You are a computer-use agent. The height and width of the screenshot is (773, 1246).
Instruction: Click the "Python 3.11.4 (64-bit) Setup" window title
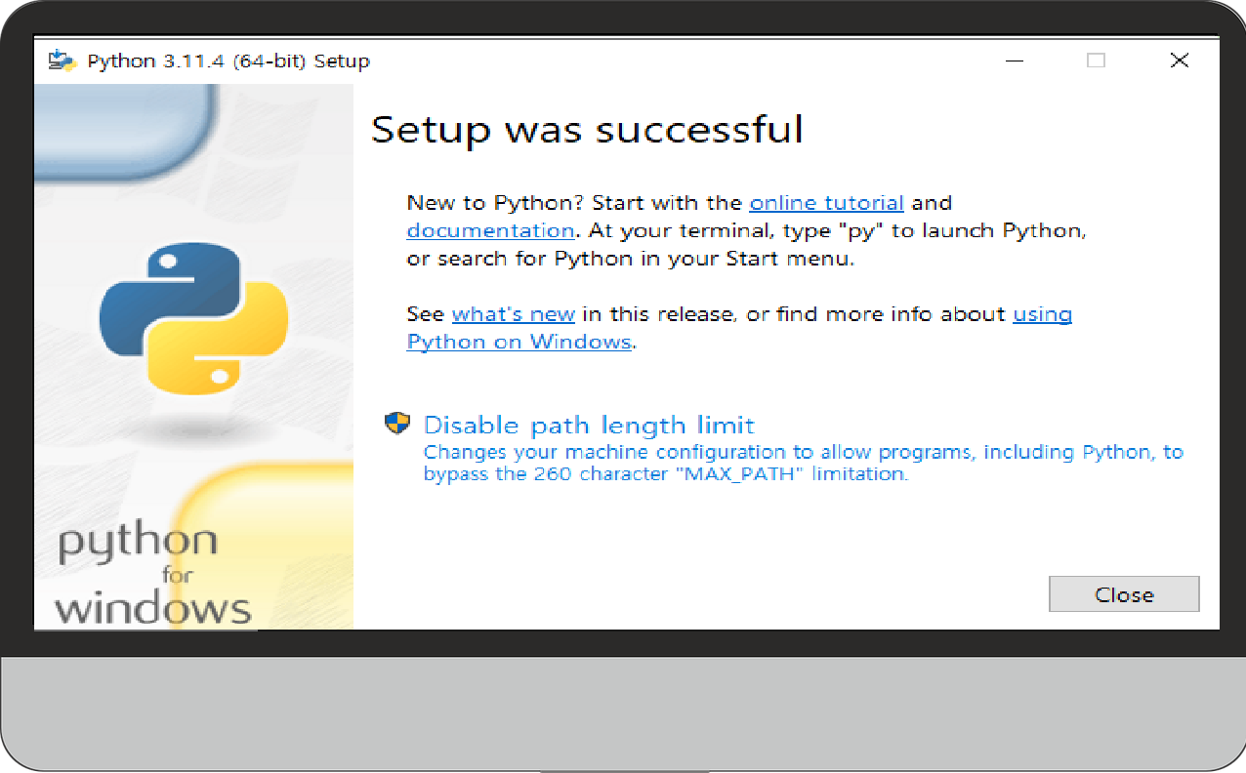tap(228, 61)
